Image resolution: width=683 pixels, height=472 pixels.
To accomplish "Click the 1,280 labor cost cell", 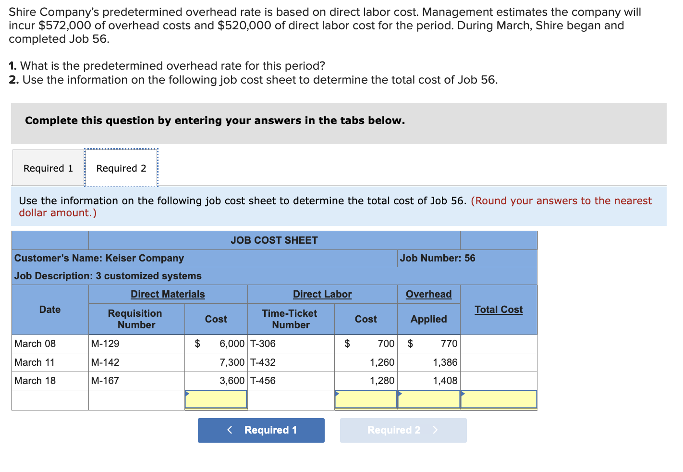I will coord(366,381).
